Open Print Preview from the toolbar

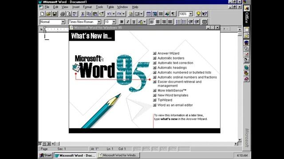[69, 14]
